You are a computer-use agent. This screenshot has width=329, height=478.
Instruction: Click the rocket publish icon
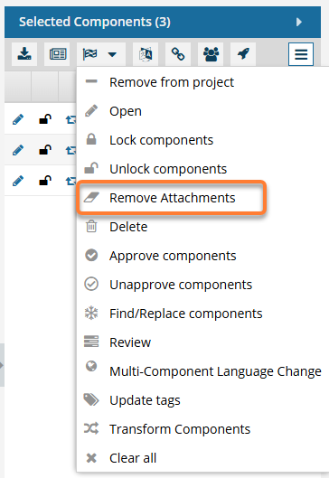click(243, 54)
